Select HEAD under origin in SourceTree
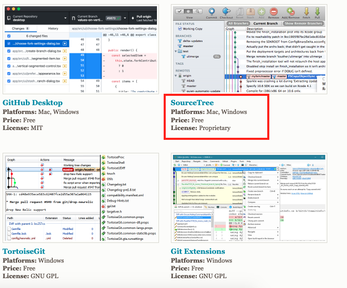347x288 pixels. pos(190,81)
